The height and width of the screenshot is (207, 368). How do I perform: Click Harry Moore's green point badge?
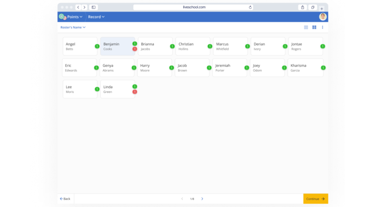coord(172,67)
